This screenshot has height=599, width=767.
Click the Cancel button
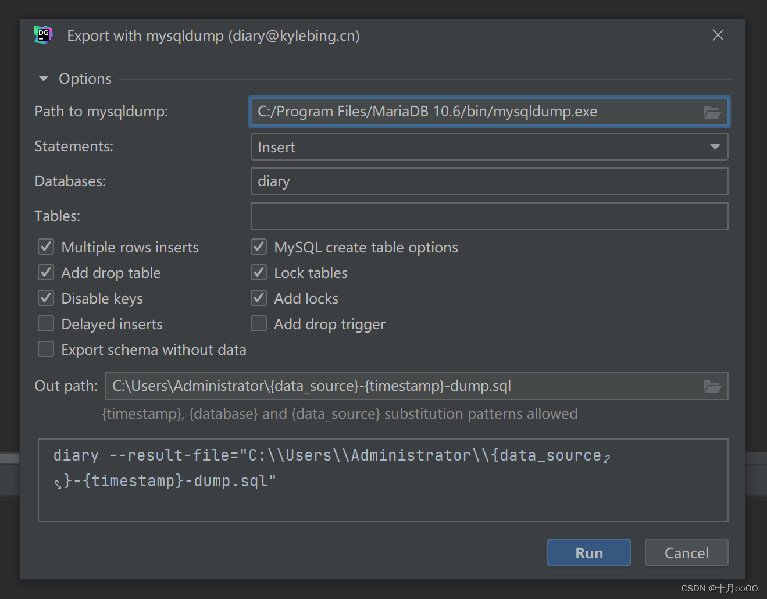pos(686,552)
